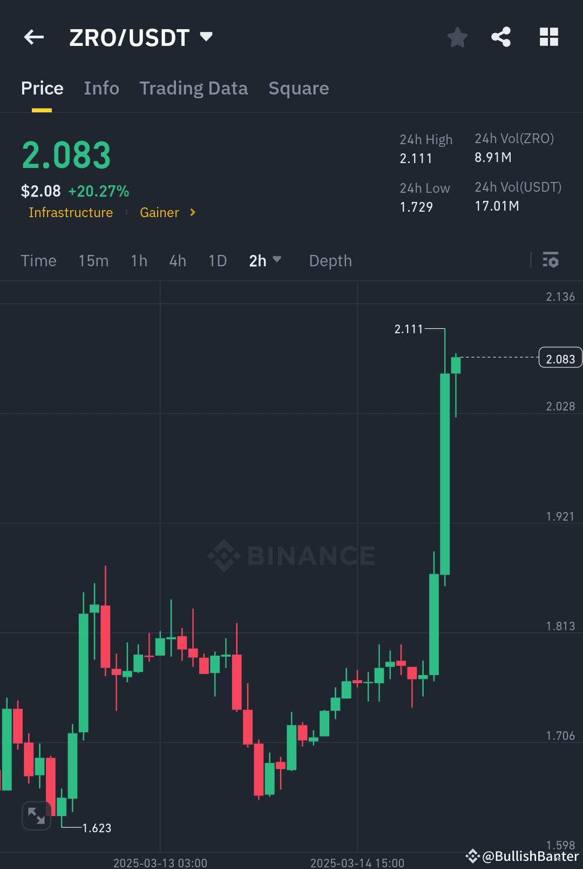Open the Depth view
This screenshot has height=869, width=583.
330,260
